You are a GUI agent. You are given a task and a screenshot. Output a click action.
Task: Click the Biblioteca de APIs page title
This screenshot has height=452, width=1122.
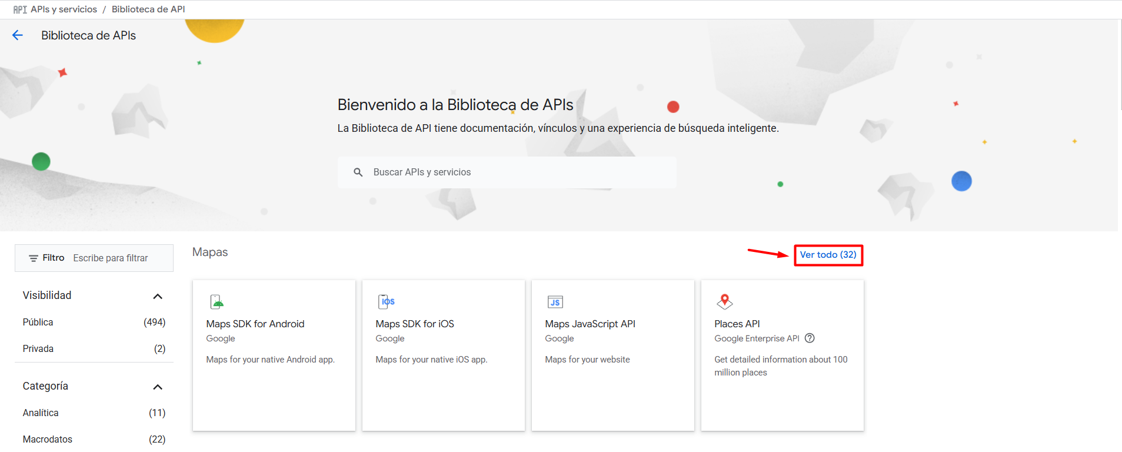pyautogui.click(x=88, y=35)
